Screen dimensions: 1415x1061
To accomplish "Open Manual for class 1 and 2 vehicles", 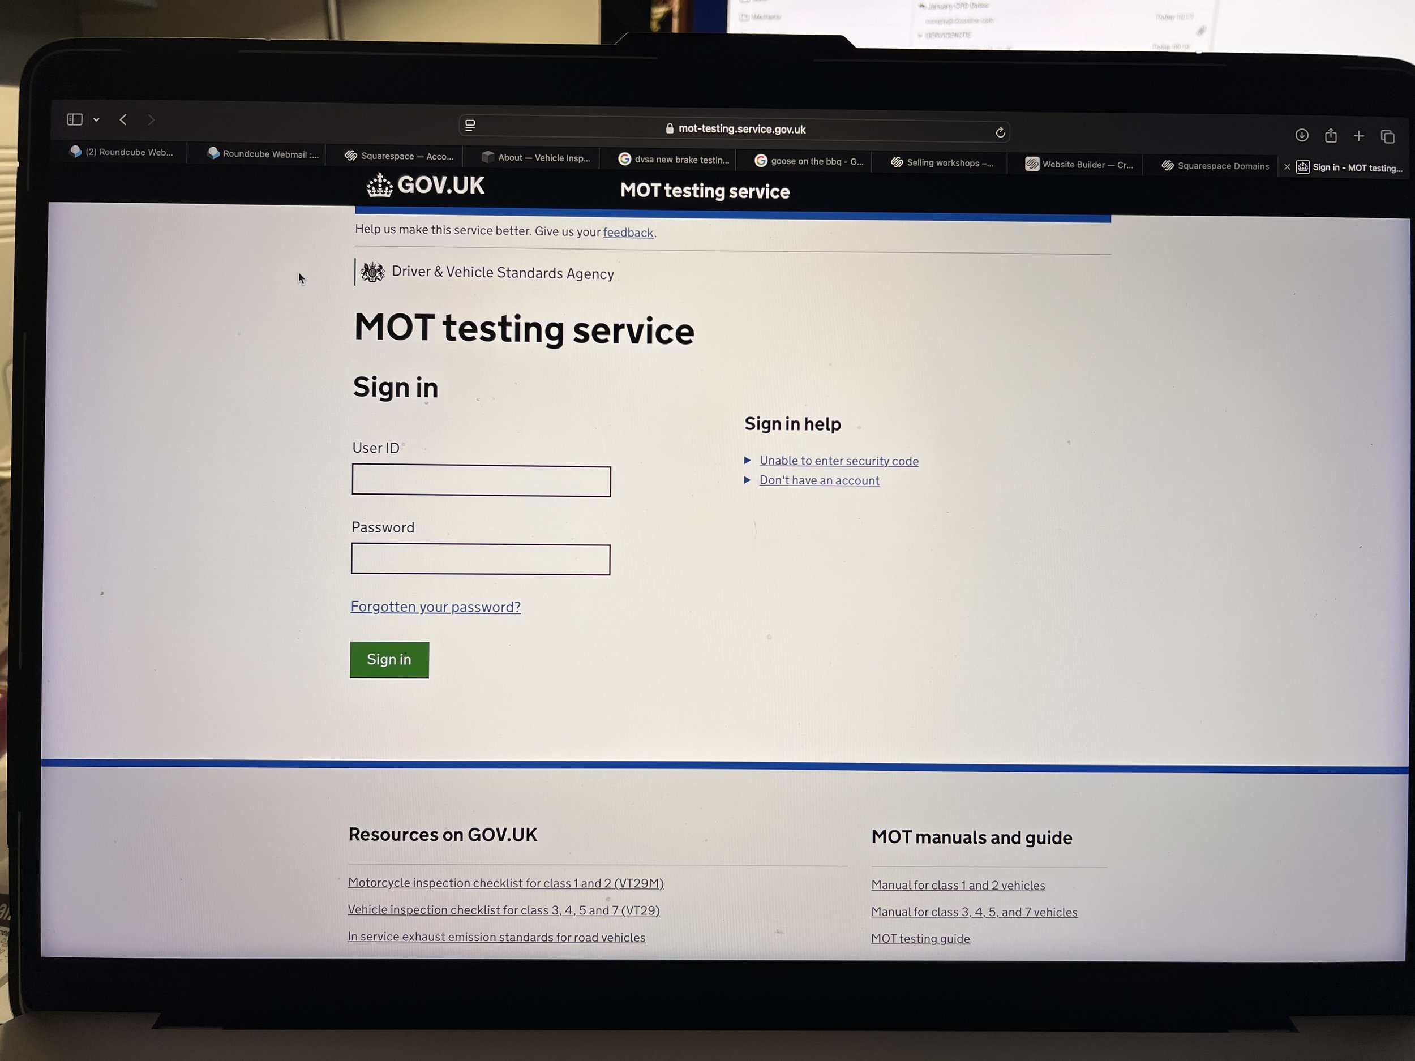I will [958, 885].
